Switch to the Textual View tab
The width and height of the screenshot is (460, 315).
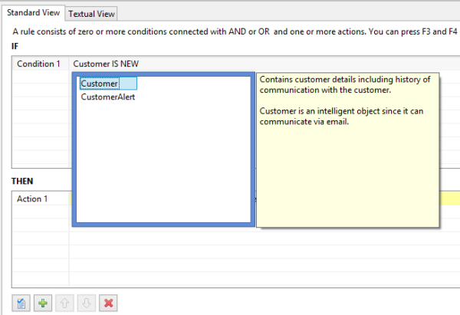(x=91, y=14)
